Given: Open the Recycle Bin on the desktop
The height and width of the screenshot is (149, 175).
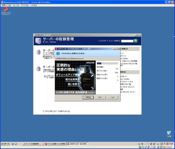Looking at the screenshot, I should point(169,134).
